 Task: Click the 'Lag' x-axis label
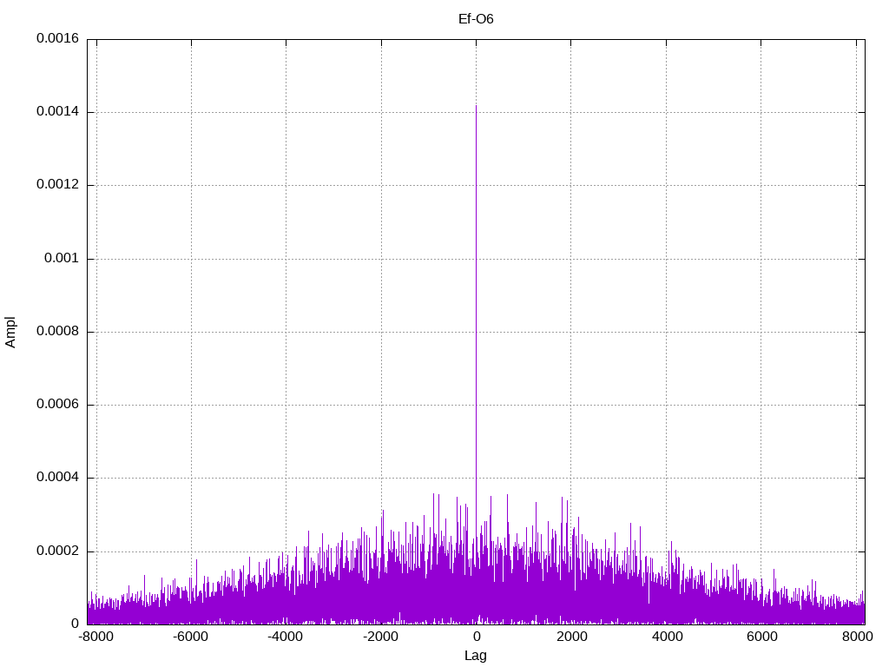pos(476,656)
